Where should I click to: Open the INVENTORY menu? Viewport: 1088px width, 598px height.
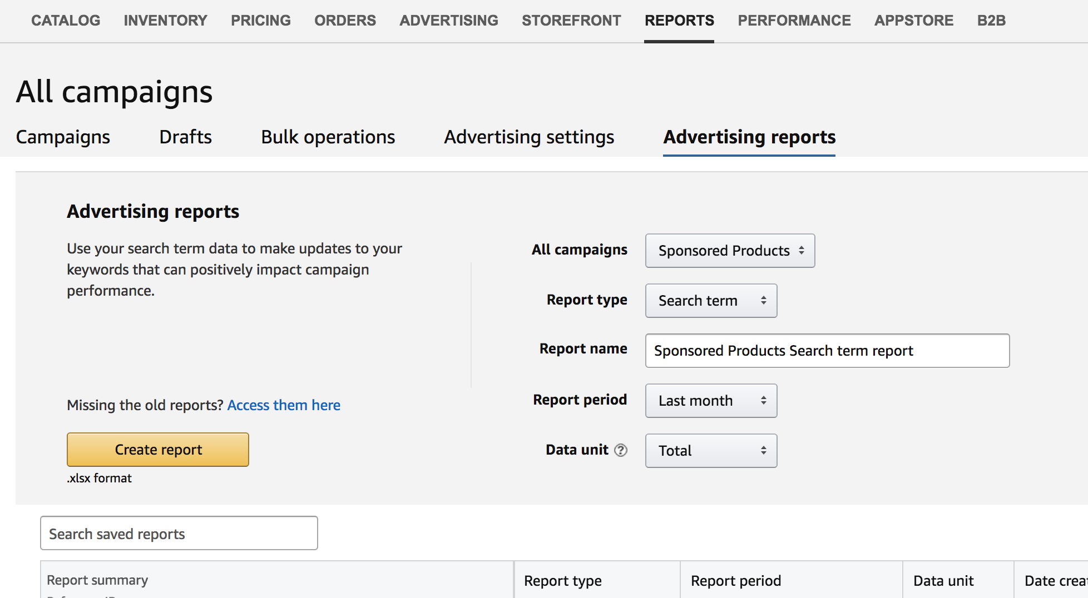pos(165,21)
